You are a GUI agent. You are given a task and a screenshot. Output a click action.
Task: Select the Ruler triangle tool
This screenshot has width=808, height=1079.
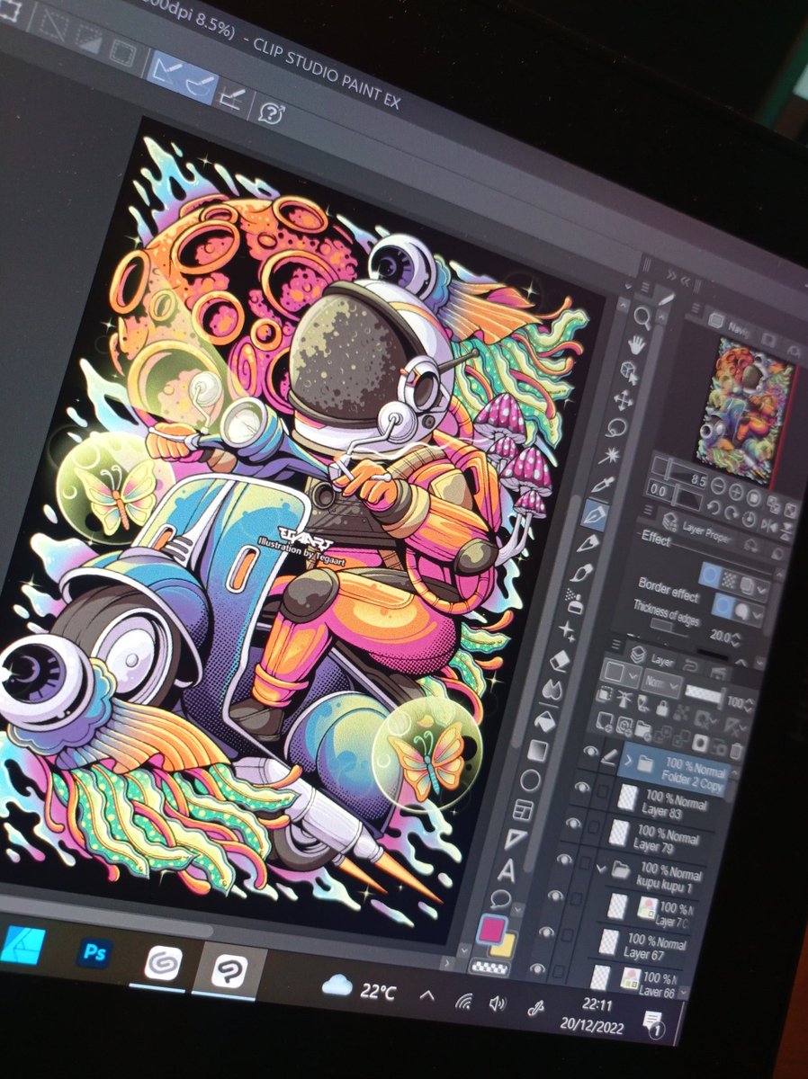point(516,840)
